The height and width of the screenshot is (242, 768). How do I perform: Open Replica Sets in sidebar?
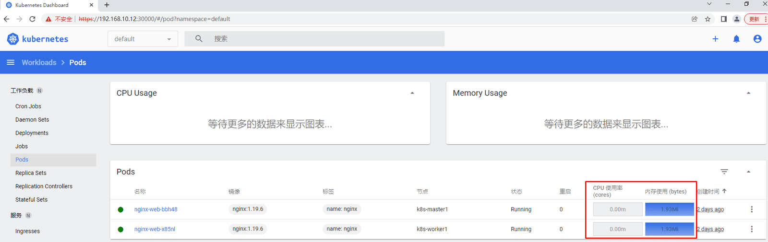31,173
